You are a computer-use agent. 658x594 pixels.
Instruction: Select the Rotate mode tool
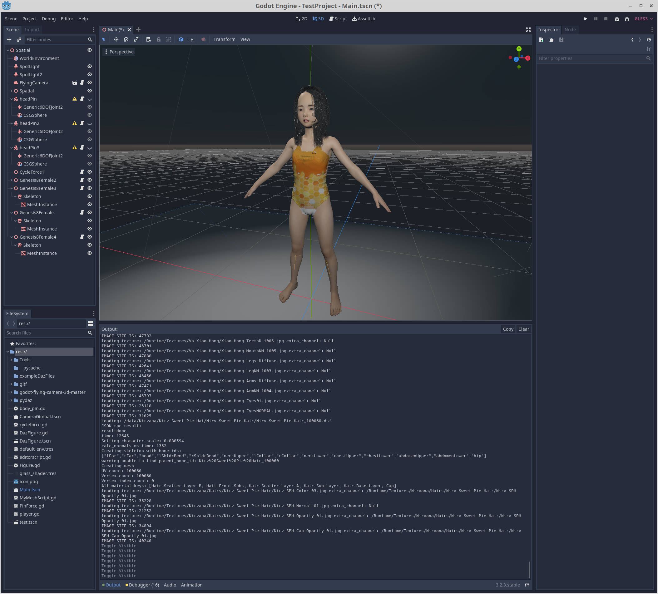tap(126, 39)
